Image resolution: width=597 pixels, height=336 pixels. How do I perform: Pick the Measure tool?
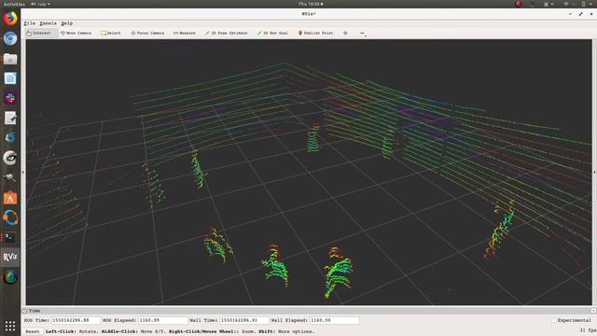[x=185, y=34]
